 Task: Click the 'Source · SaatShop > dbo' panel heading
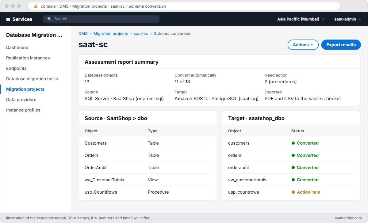point(116,118)
